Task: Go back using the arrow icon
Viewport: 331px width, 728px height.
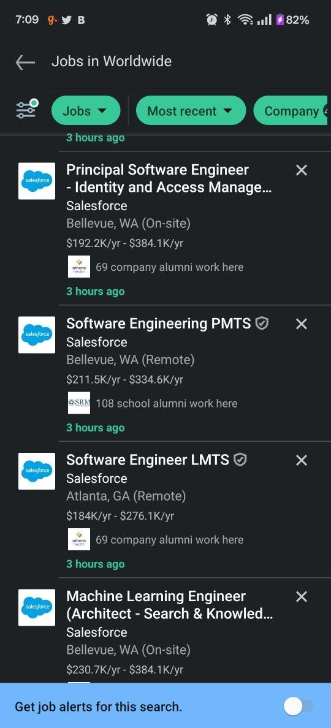Action: click(25, 62)
